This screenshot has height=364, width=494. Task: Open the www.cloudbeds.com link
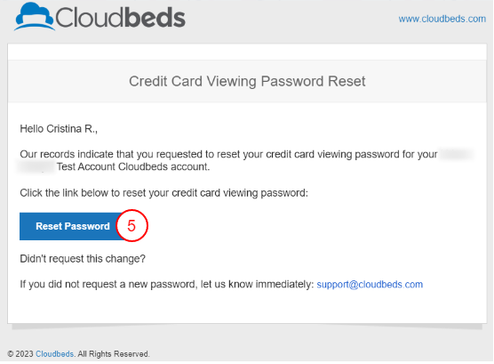point(442,19)
